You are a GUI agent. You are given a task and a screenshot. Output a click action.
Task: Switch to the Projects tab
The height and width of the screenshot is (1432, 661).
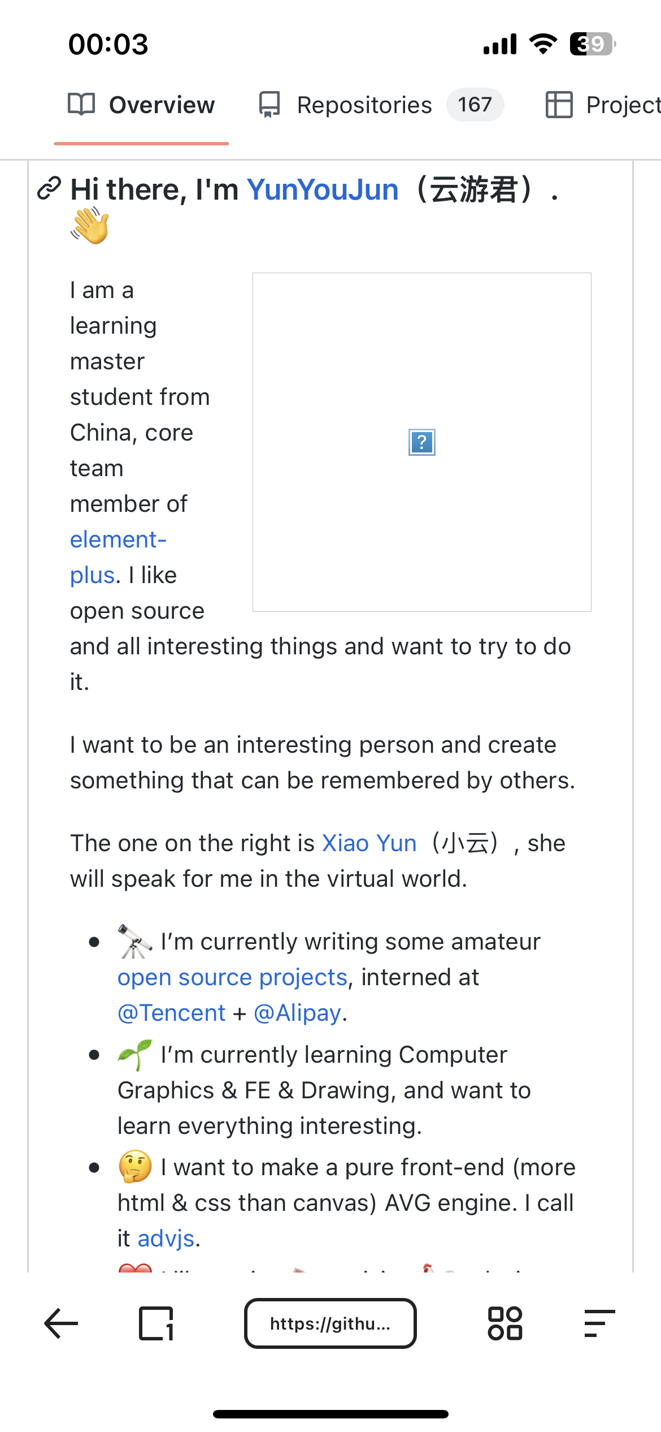621,105
